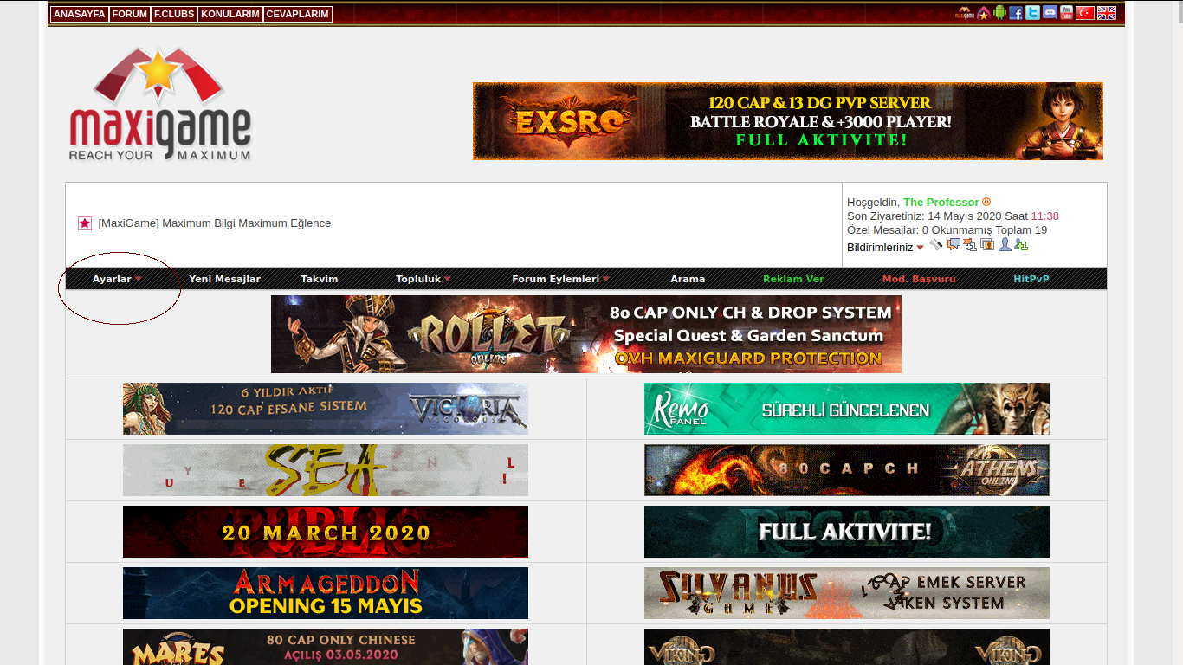Screen dimensions: 1183x665
Task: Open the Viking banner ad
Action: coord(847,647)
